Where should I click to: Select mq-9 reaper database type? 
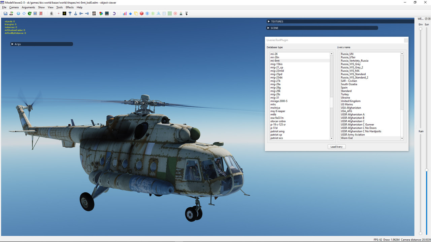tap(299, 111)
